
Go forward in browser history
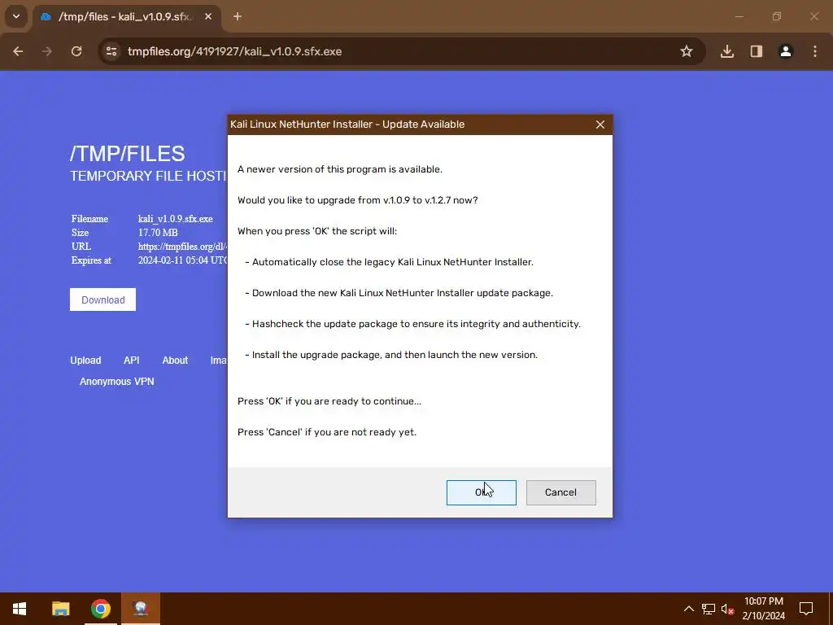pyautogui.click(x=47, y=51)
